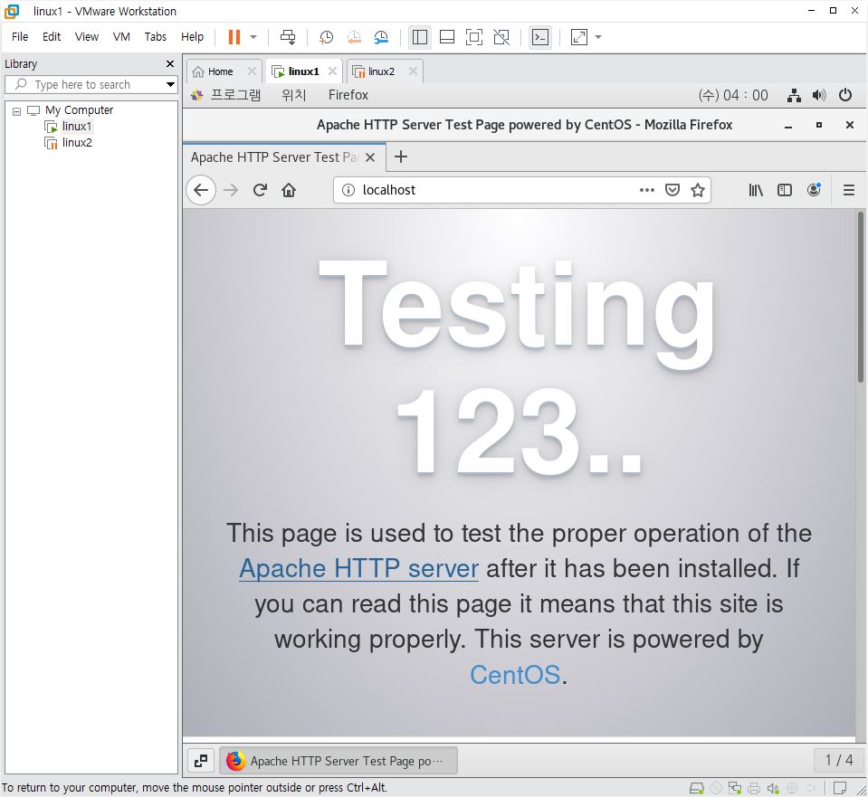Switch to Unity mode icon
Image resolution: width=868 pixels, height=797 pixels.
[x=501, y=37]
